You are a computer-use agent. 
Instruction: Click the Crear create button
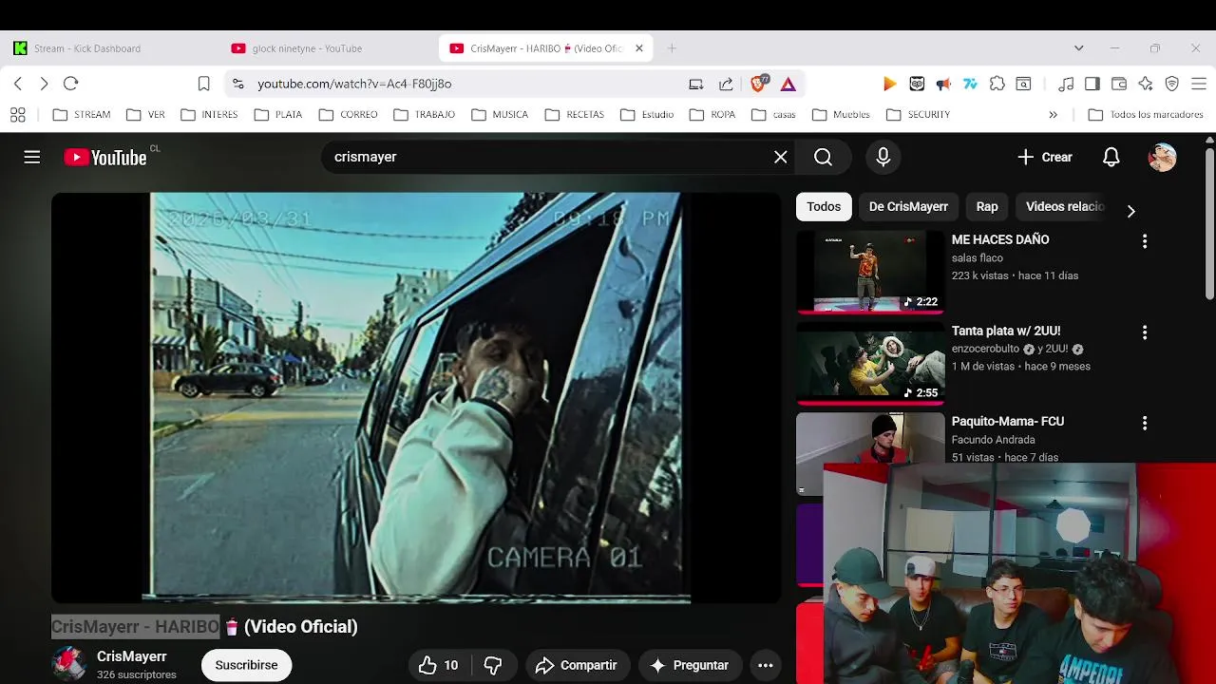[x=1045, y=157]
